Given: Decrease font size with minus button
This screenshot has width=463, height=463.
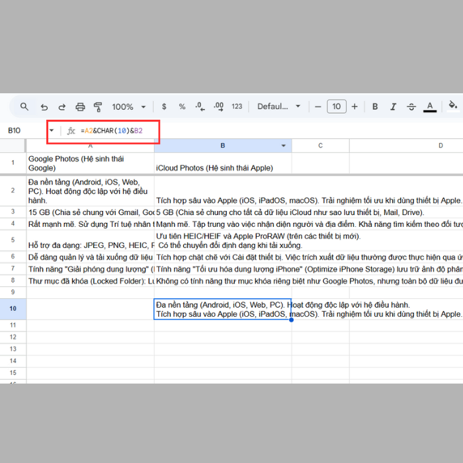Looking at the screenshot, I should coord(318,106).
